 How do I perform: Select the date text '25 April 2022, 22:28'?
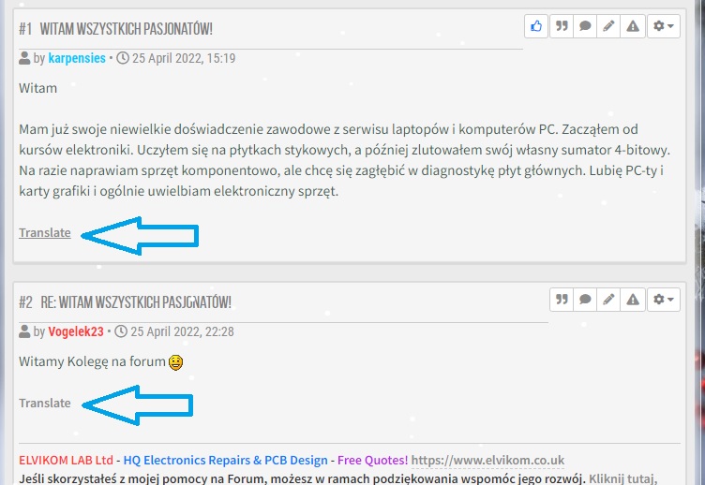point(182,331)
